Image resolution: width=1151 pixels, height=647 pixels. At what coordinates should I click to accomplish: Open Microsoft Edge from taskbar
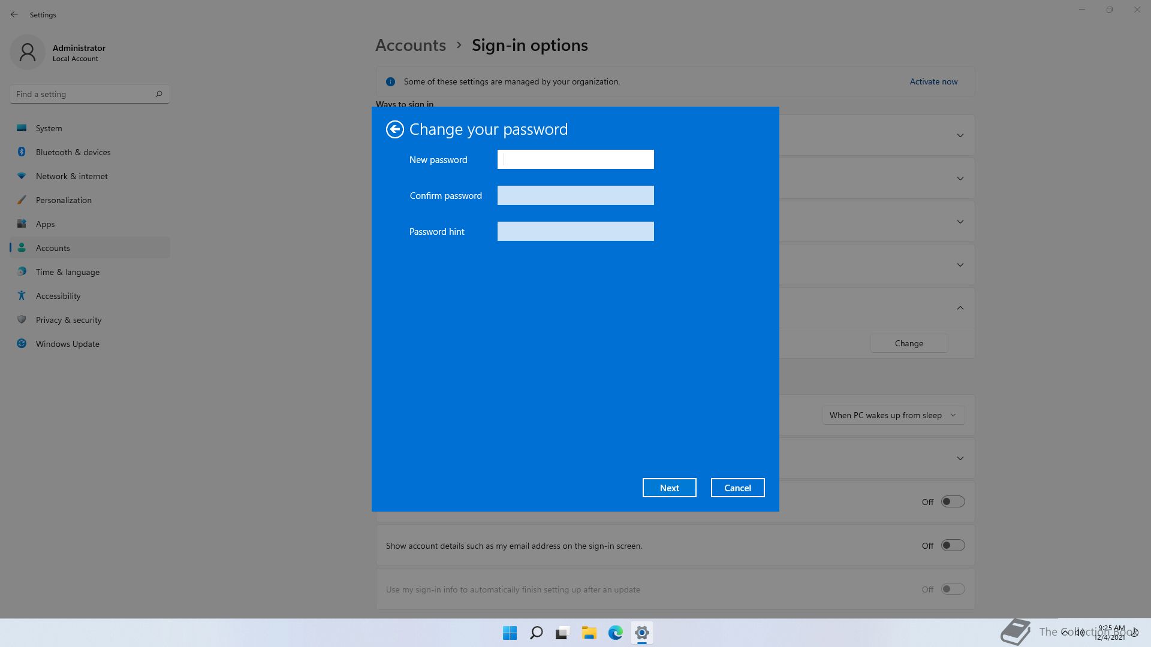tap(615, 633)
